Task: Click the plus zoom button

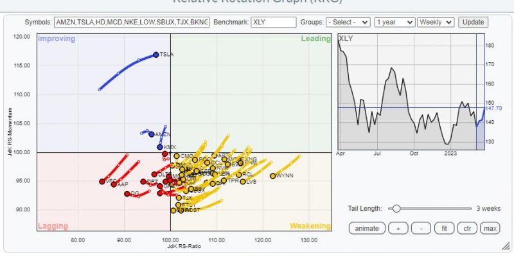Action: [398, 228]
